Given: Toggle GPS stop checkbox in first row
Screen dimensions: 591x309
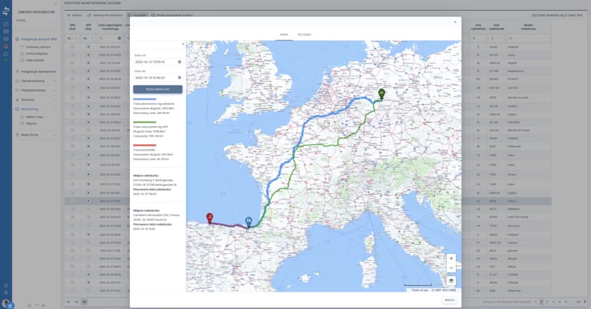Looking at the screenshot, I should coord(88,47).
